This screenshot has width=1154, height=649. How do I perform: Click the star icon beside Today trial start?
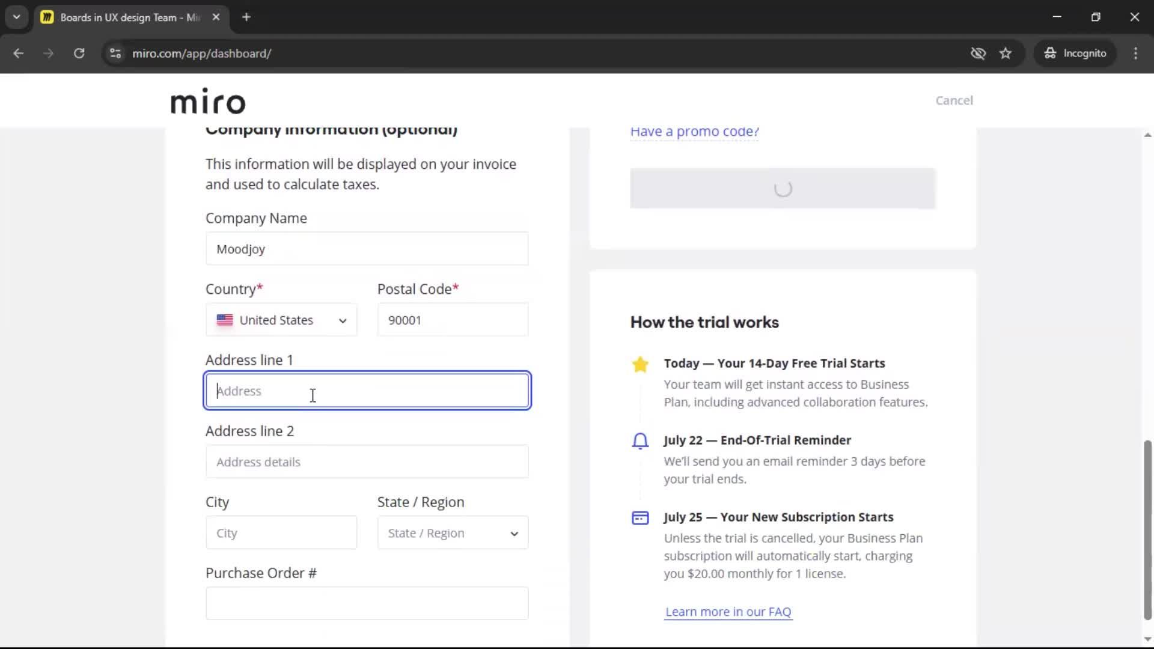pyautogui.click(x=640, y=364)
